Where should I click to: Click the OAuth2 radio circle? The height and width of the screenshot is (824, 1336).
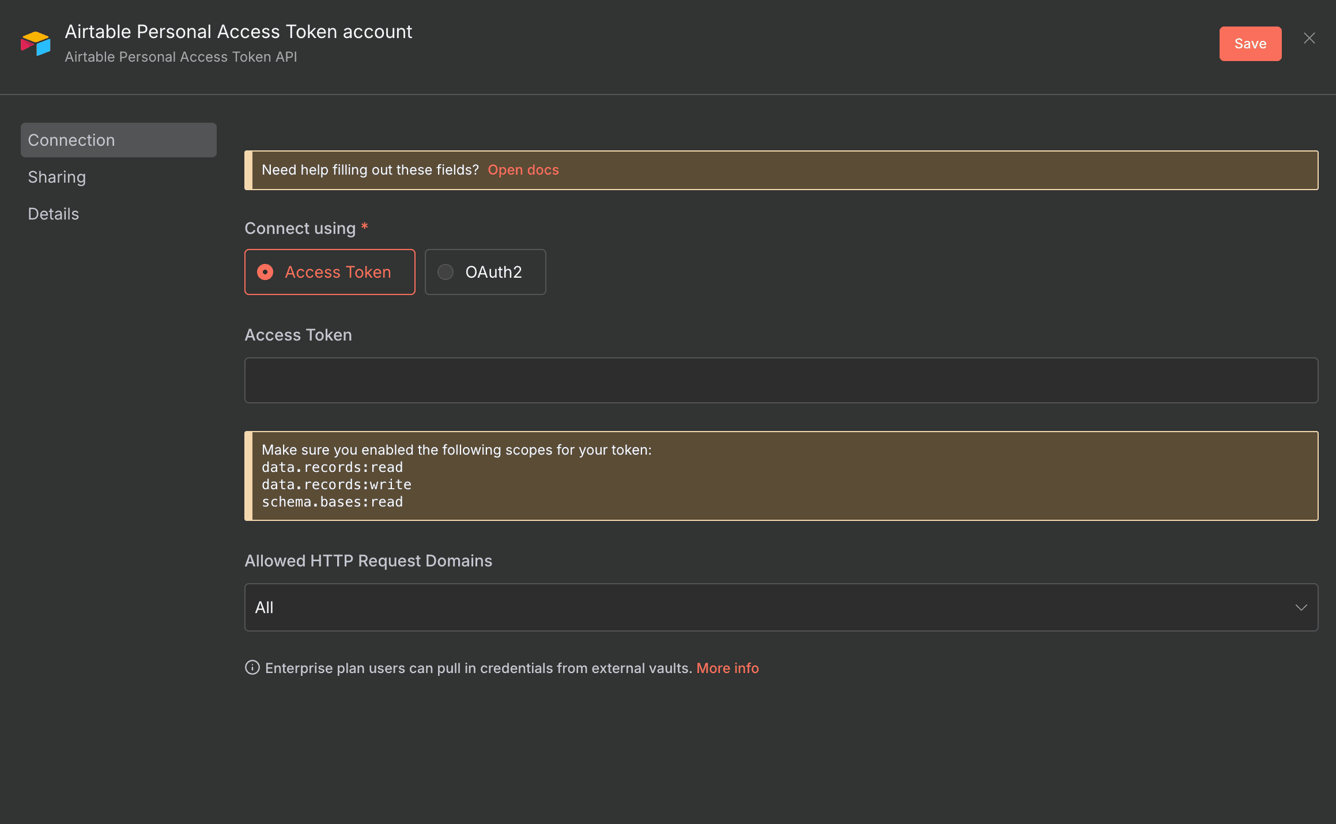click(x=446, y=272)
